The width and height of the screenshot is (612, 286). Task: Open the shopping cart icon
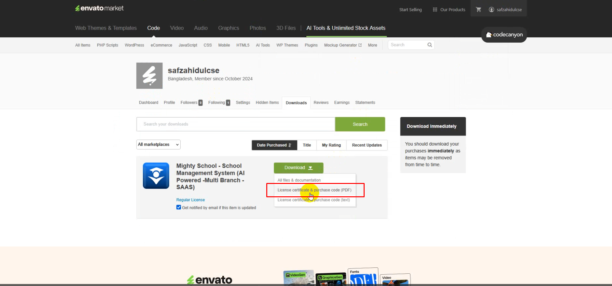(478, 10)
